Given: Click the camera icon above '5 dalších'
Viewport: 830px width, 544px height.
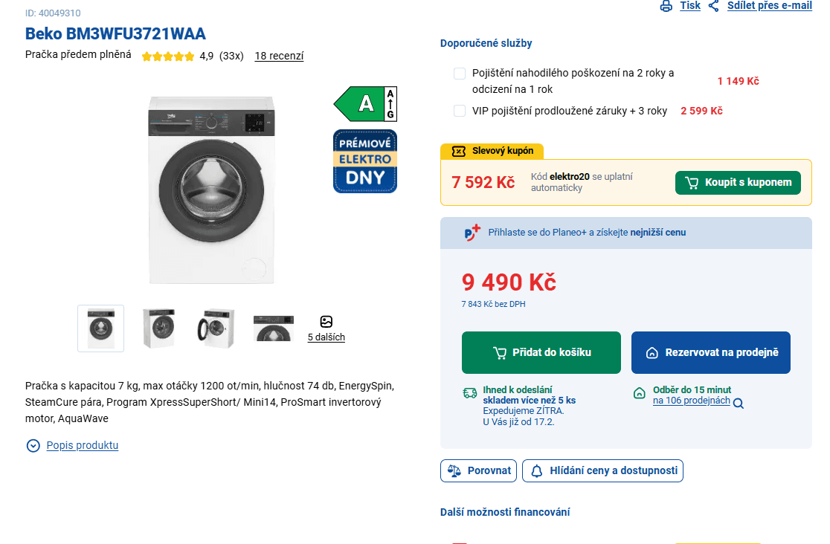Looking at the screenshot, I should coord(326,321).
